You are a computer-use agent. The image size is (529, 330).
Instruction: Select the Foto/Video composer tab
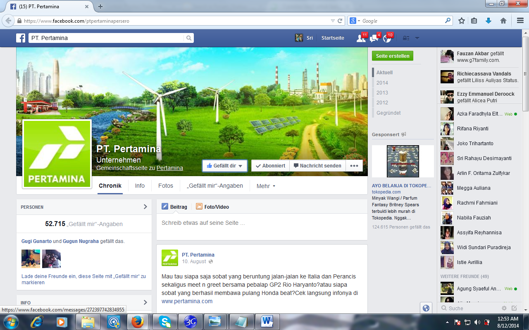pos(212,207)
